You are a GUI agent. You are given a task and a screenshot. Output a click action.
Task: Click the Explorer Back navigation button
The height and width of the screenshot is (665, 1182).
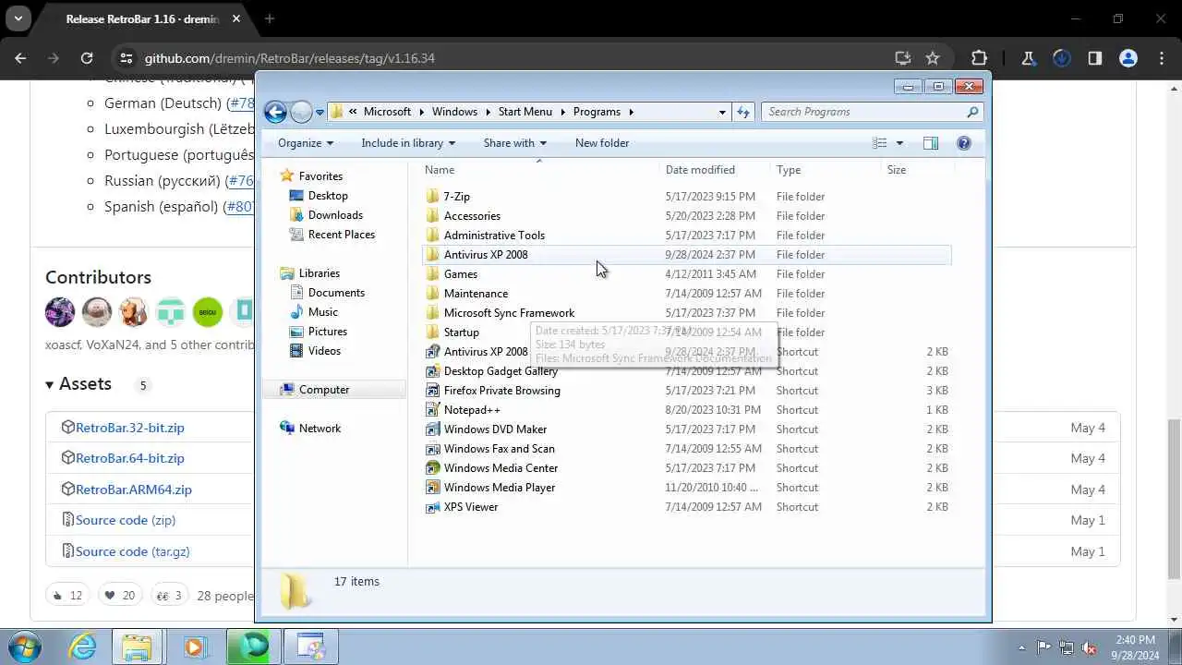pyautogui.click(x=275, y=112)
